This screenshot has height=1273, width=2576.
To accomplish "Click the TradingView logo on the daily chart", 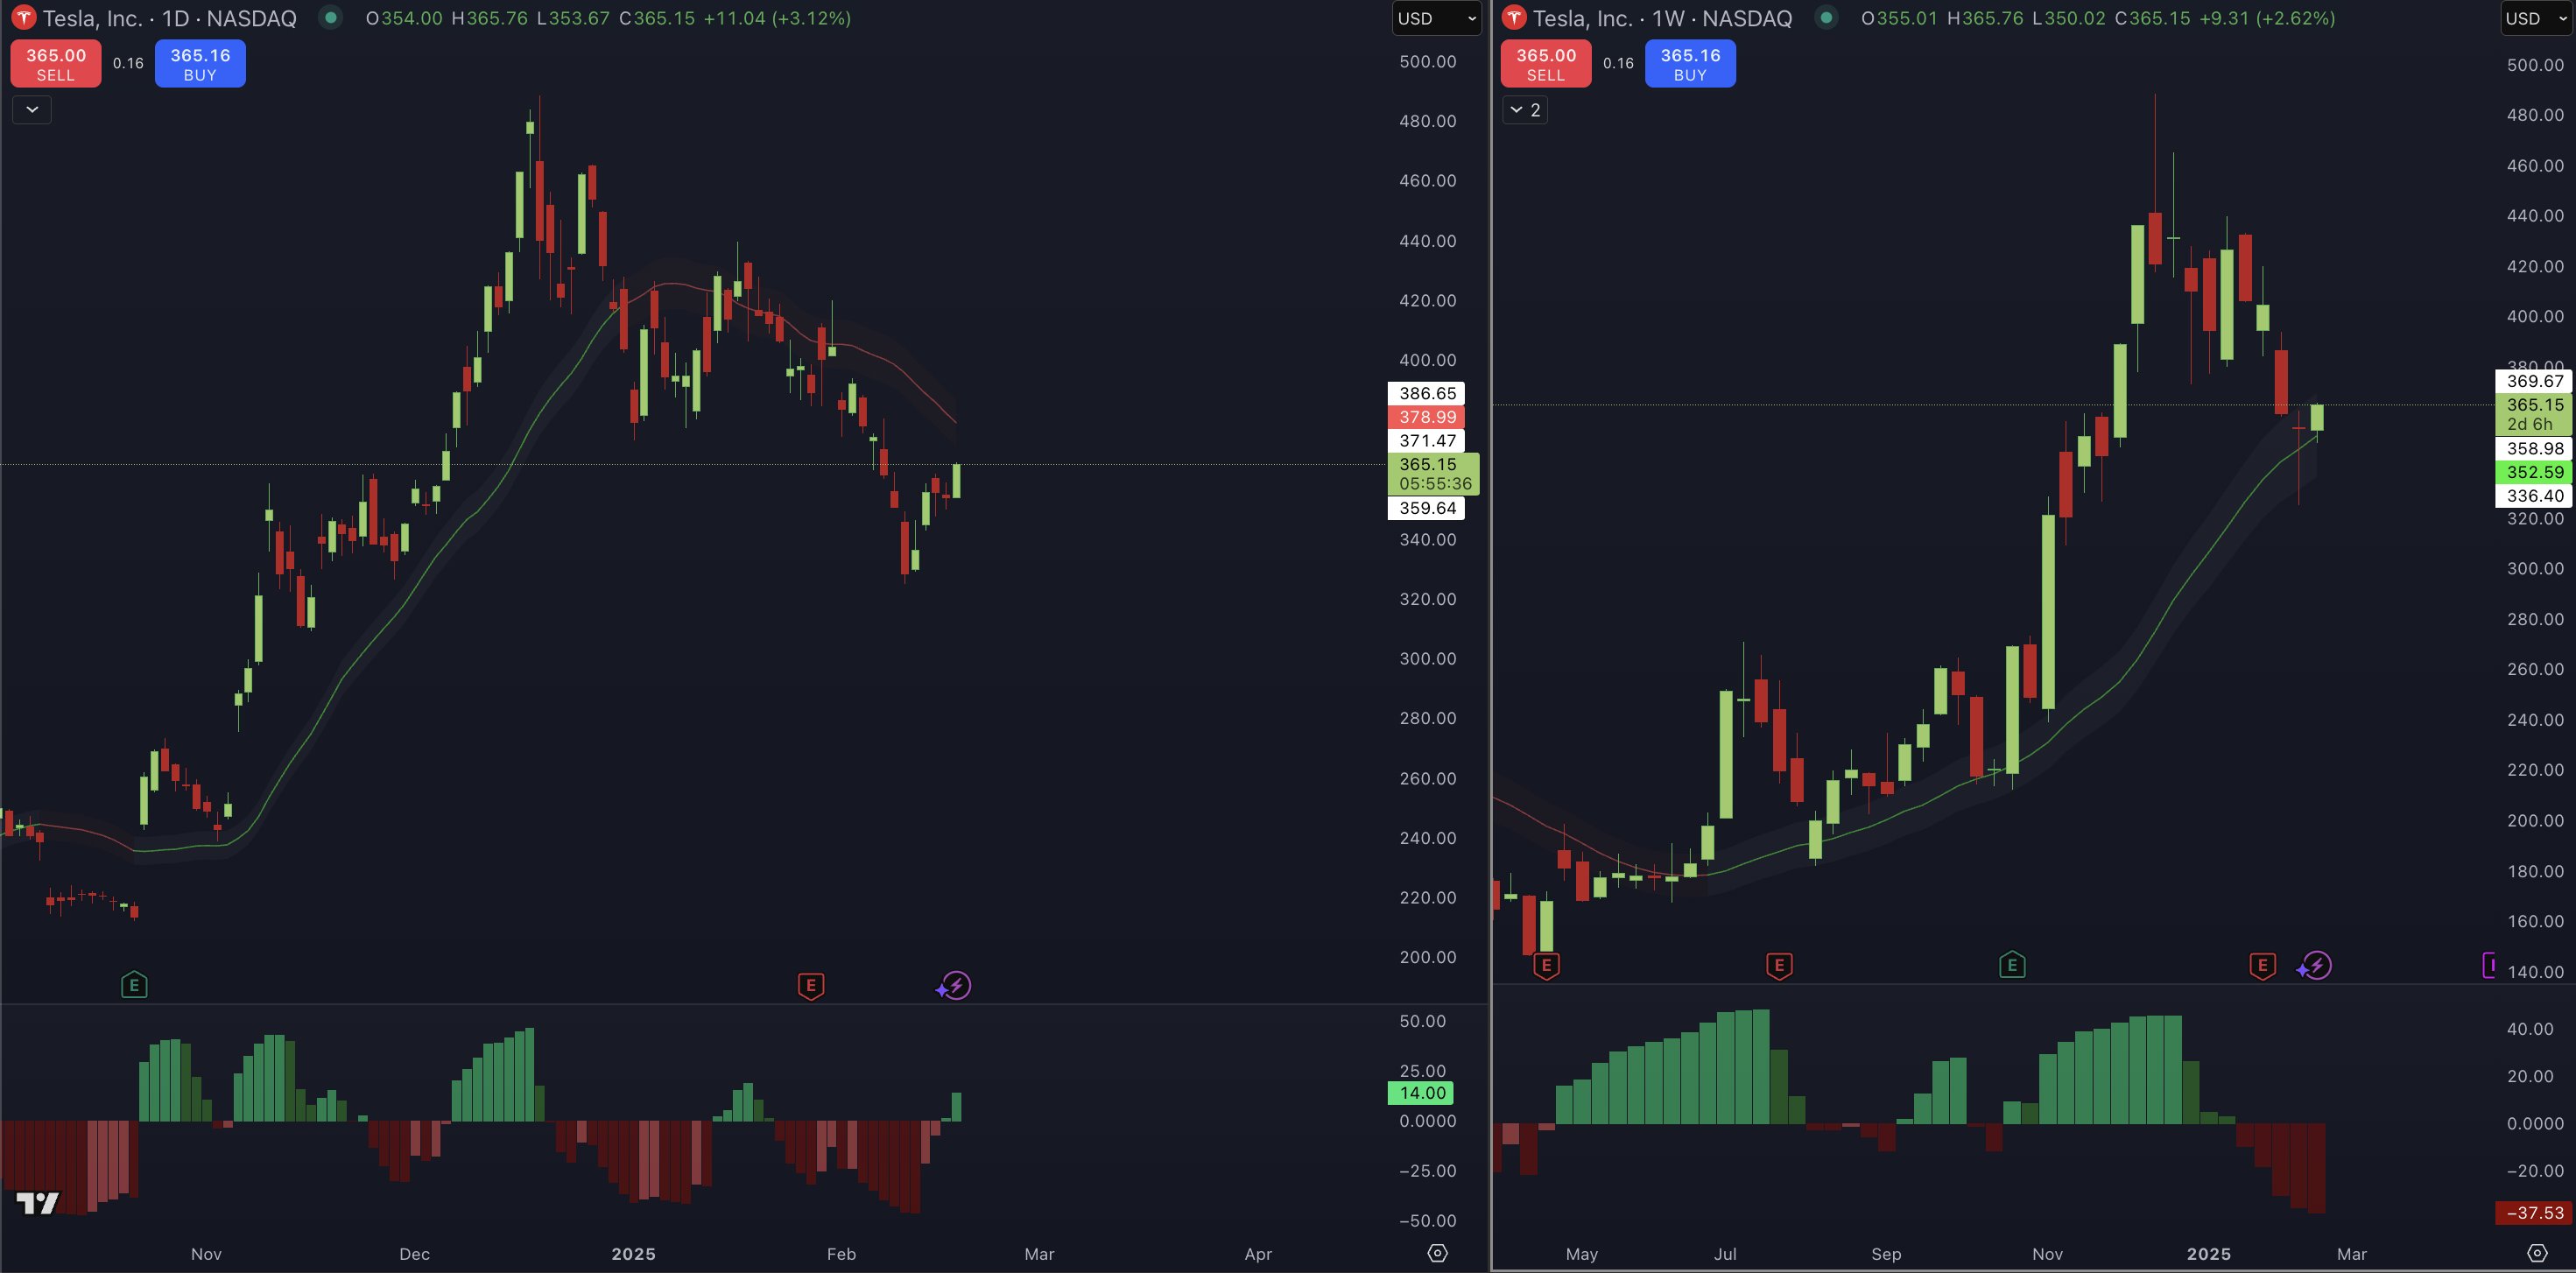I will [38, 1203].
